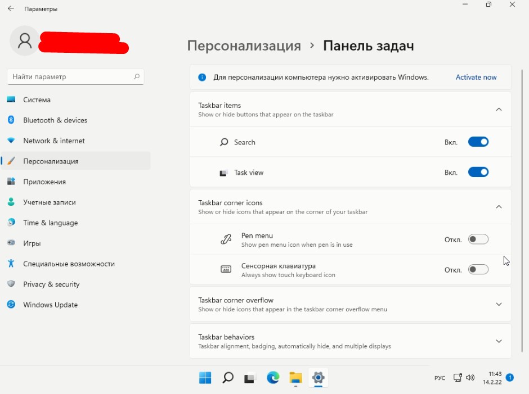The image size is (529, 394).
Task: Open Privacy & security settings
Action: click(x=75, y=284)
